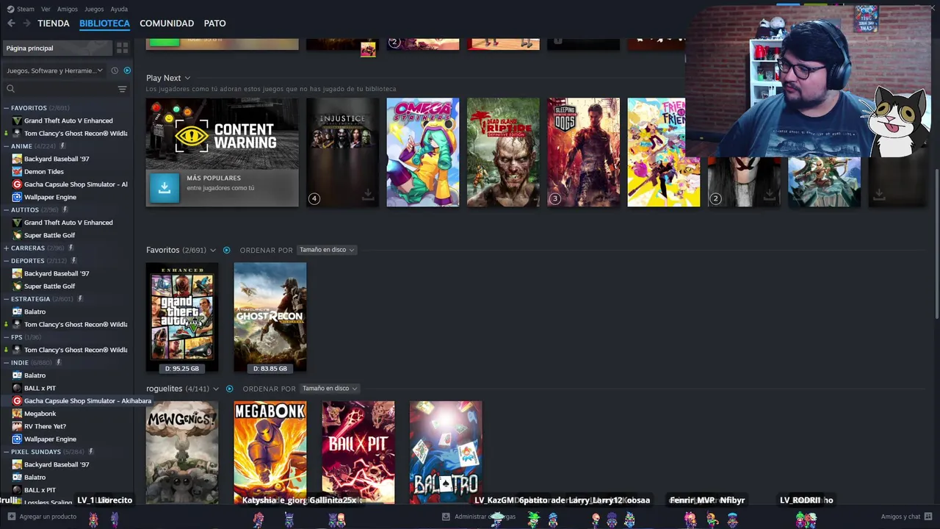Toggle sort by recent activity clock icon

pos(115,71)
